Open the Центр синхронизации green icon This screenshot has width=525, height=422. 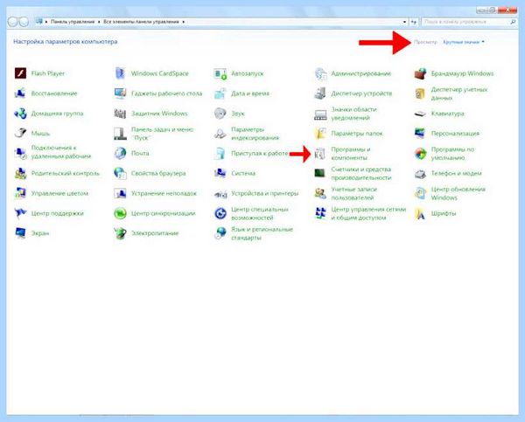(120, 213)
